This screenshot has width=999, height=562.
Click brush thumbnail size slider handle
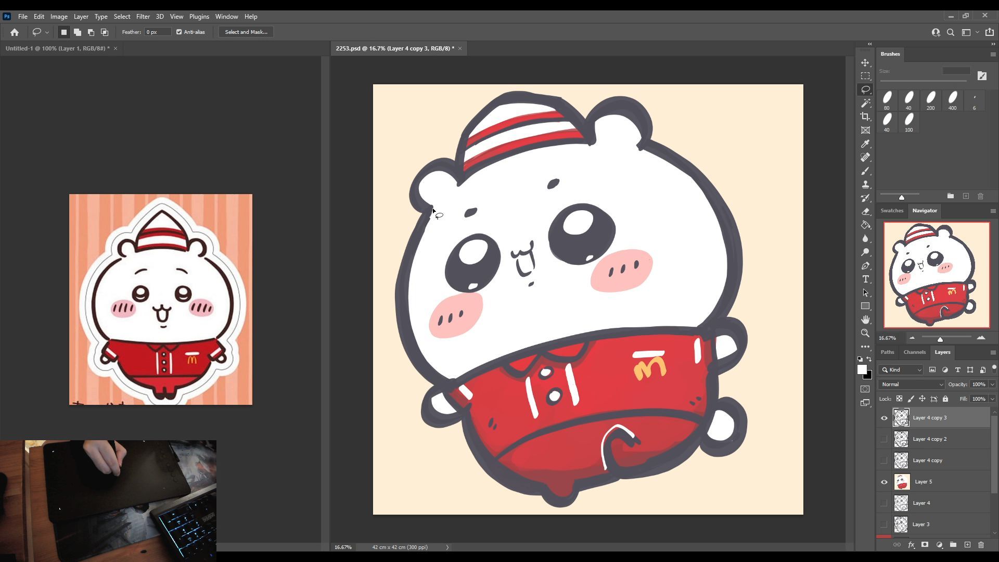click(x=902, y=197)
